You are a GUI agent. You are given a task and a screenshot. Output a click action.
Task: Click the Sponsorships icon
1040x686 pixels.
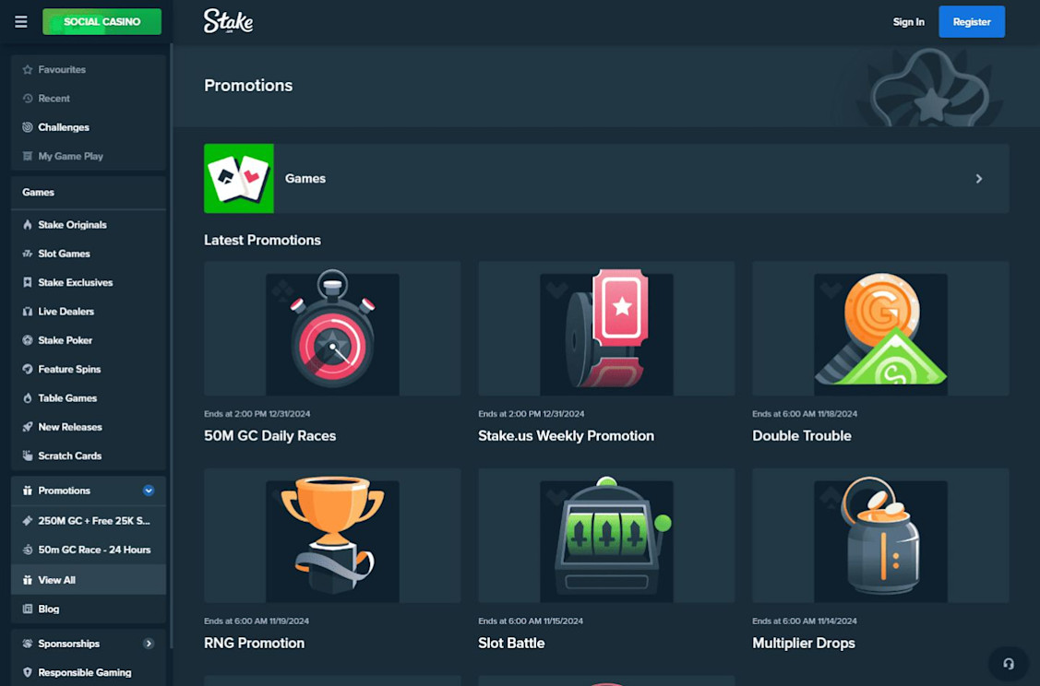pos(27,644)
